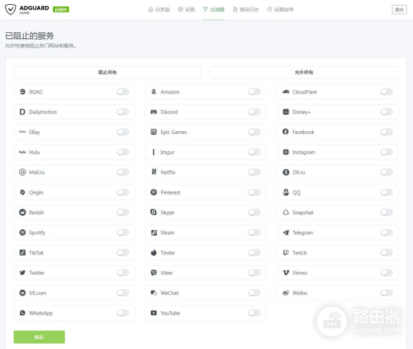Click the 9GAG service icon

23,92
